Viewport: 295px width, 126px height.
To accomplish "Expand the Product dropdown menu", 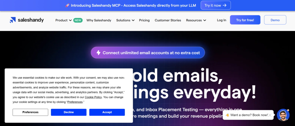I will (63, 20).
